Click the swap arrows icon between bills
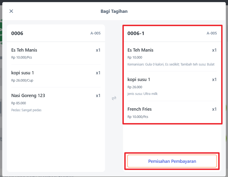The height and width of the screenshot is (177, 228). click(x=114, y=98)
